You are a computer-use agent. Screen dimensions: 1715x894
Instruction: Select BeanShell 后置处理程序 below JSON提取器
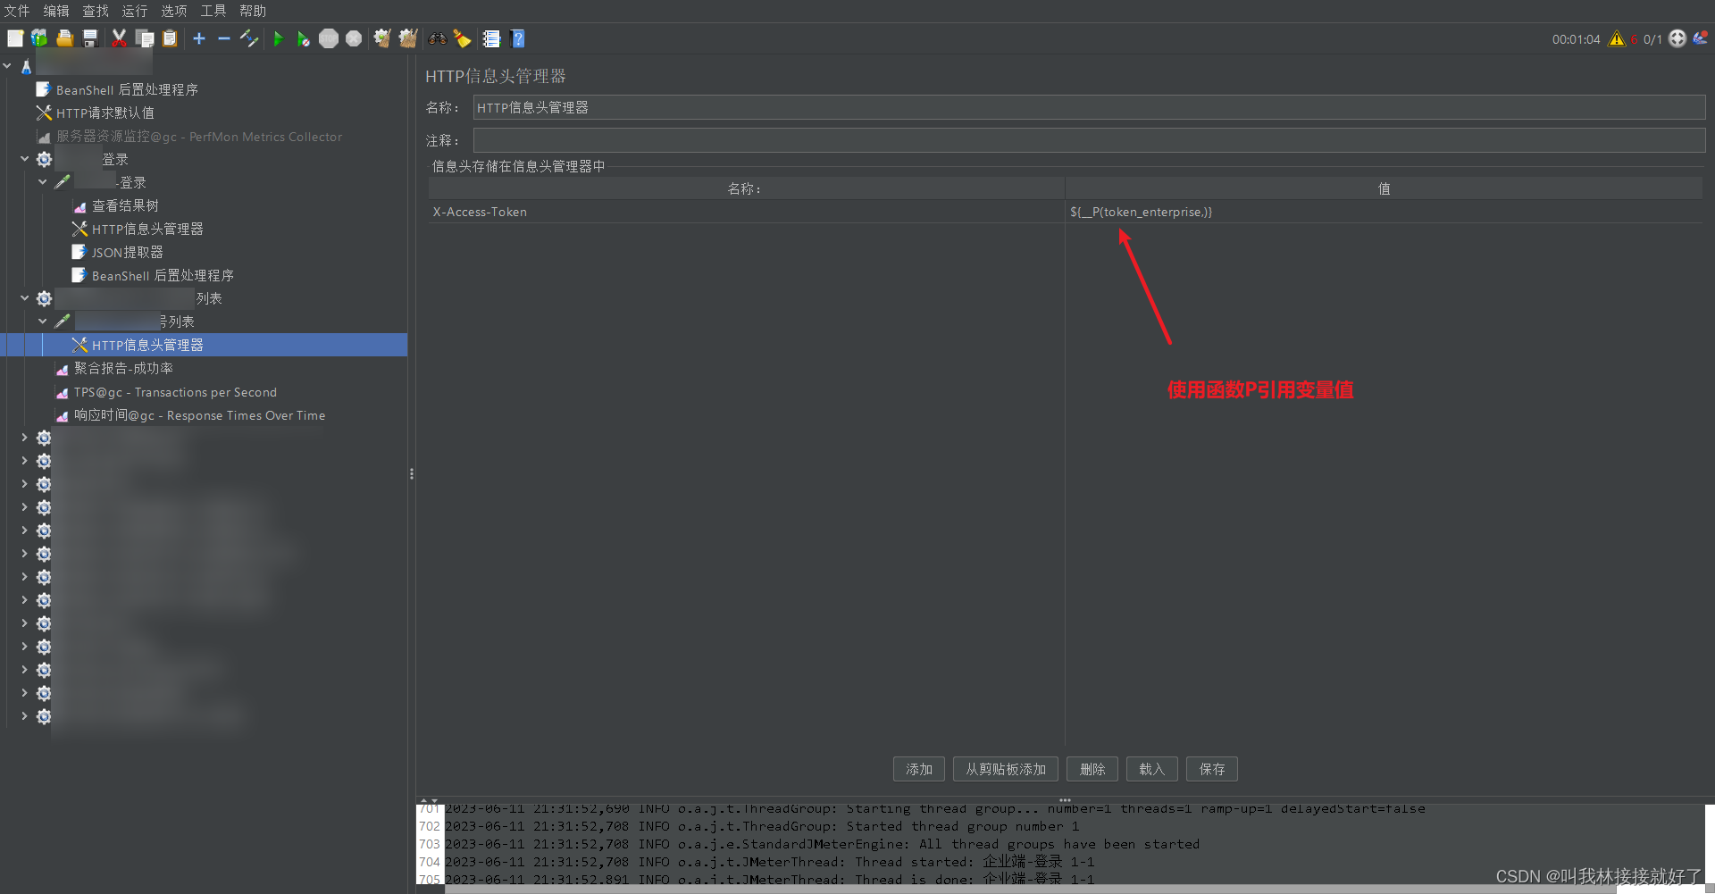click(x=153, y=275)
